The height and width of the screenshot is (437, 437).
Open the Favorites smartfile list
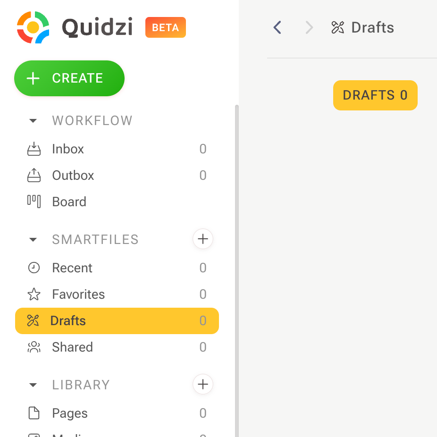pyautogui.click(x=78, y=294)
